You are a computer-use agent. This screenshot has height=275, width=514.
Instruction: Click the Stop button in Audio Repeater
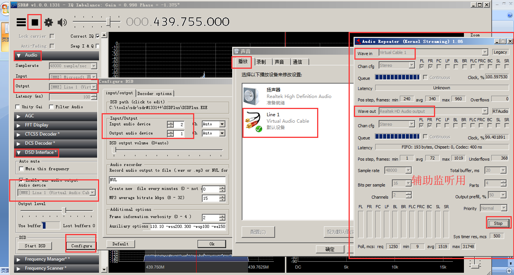pyautogui.click(x=498, y=223)
